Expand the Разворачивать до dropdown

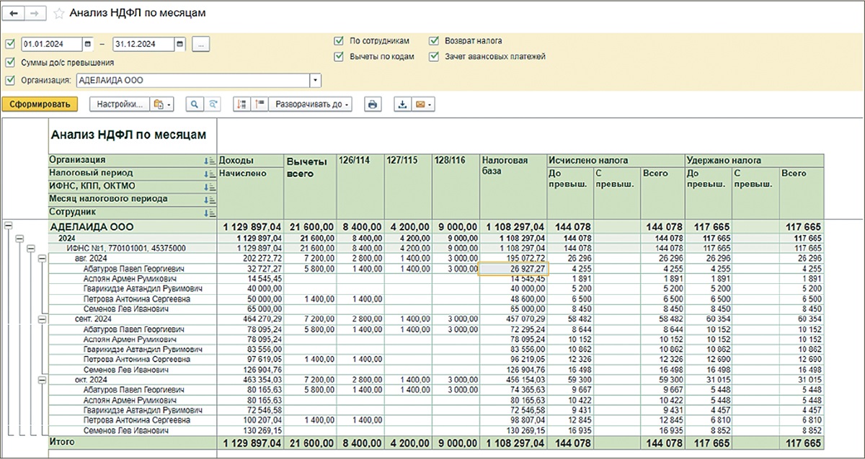[311, 104]
